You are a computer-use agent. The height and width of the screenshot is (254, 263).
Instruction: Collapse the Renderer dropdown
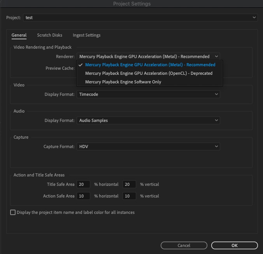(148, 56)
